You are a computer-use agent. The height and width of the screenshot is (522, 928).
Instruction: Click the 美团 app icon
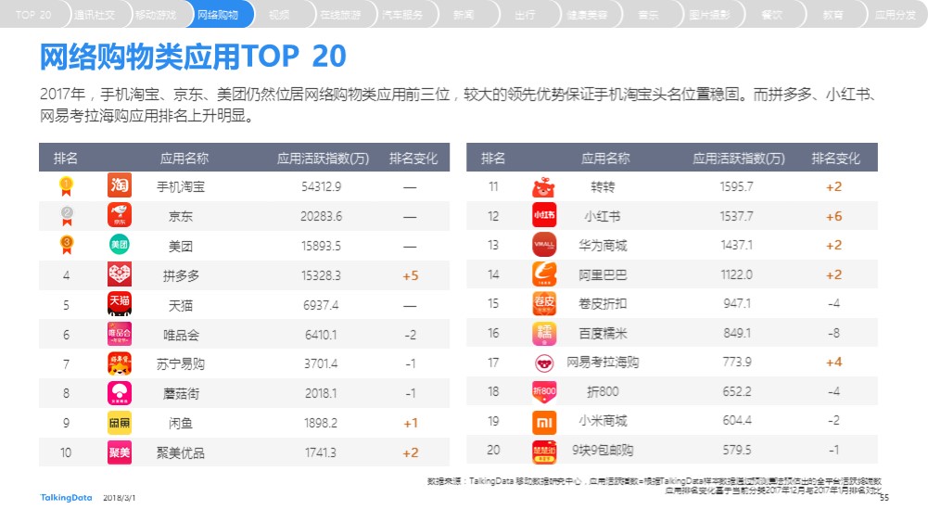(x=120, y=245)
